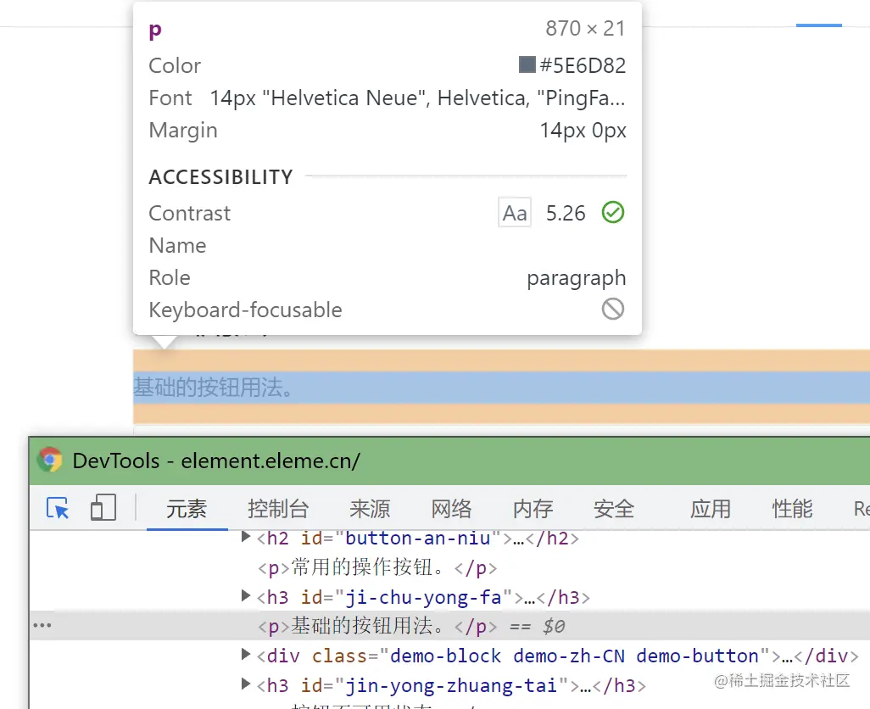Click the contrast value 5.26
This screenshot has height=709, width=870.
pyautogui.click(x=566, y=213)
